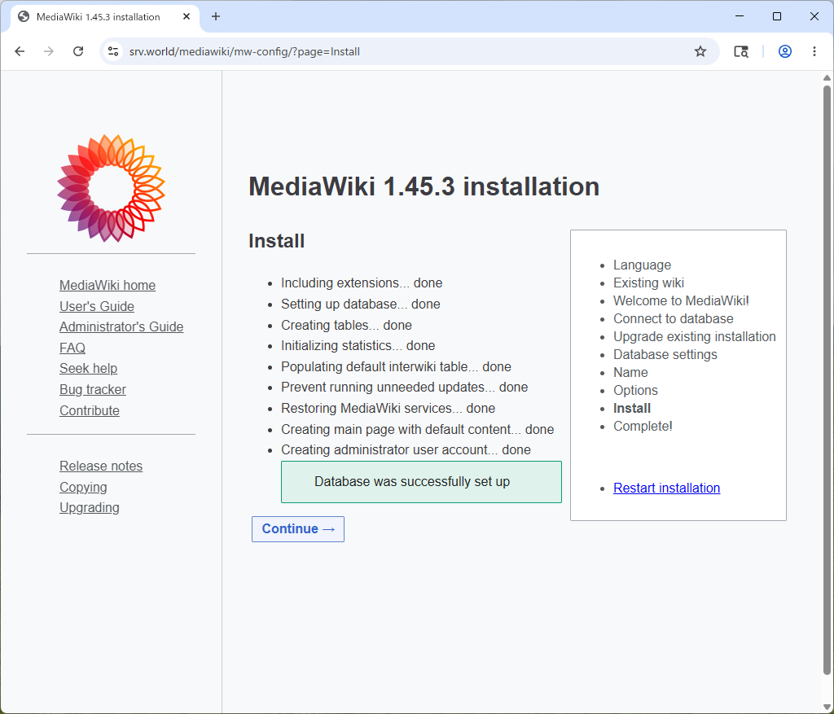Open Seek help link
Screen dimensions: 834x714
(88, 369)
